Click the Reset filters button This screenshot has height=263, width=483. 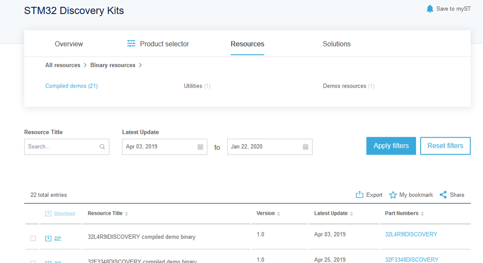pos(445,146)
